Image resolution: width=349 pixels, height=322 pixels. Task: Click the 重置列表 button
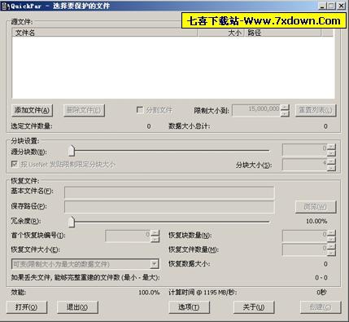pos(316,110)
